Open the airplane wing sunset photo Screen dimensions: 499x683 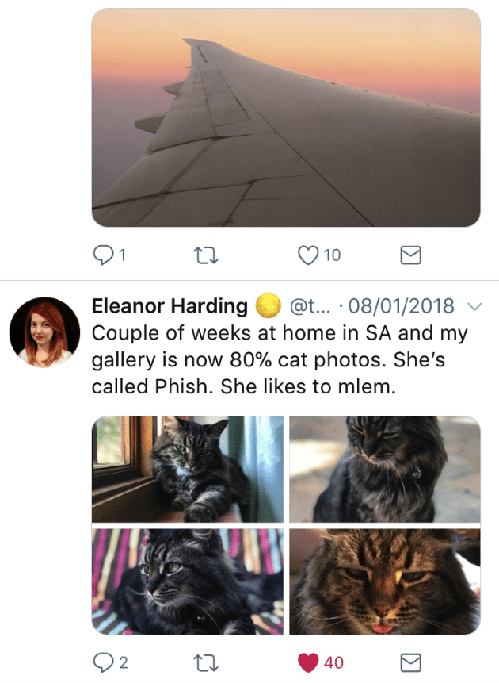pos(286,117)
